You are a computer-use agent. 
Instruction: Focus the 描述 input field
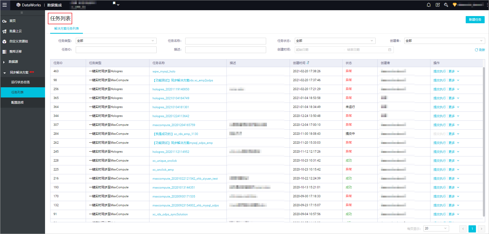(x=226, y=50)
